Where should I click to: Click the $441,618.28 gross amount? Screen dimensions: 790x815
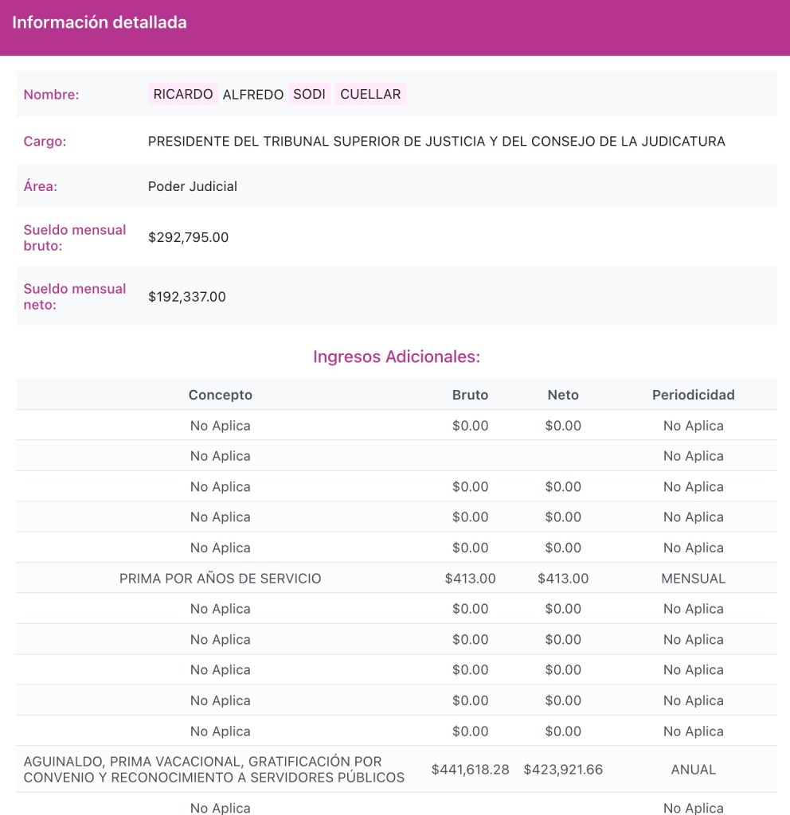(x=470, y=770)
